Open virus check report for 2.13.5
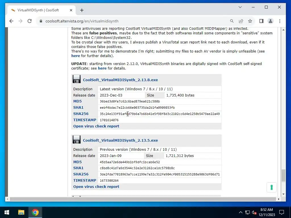Viewport: 291px width, 218px height. pos(96,187)
